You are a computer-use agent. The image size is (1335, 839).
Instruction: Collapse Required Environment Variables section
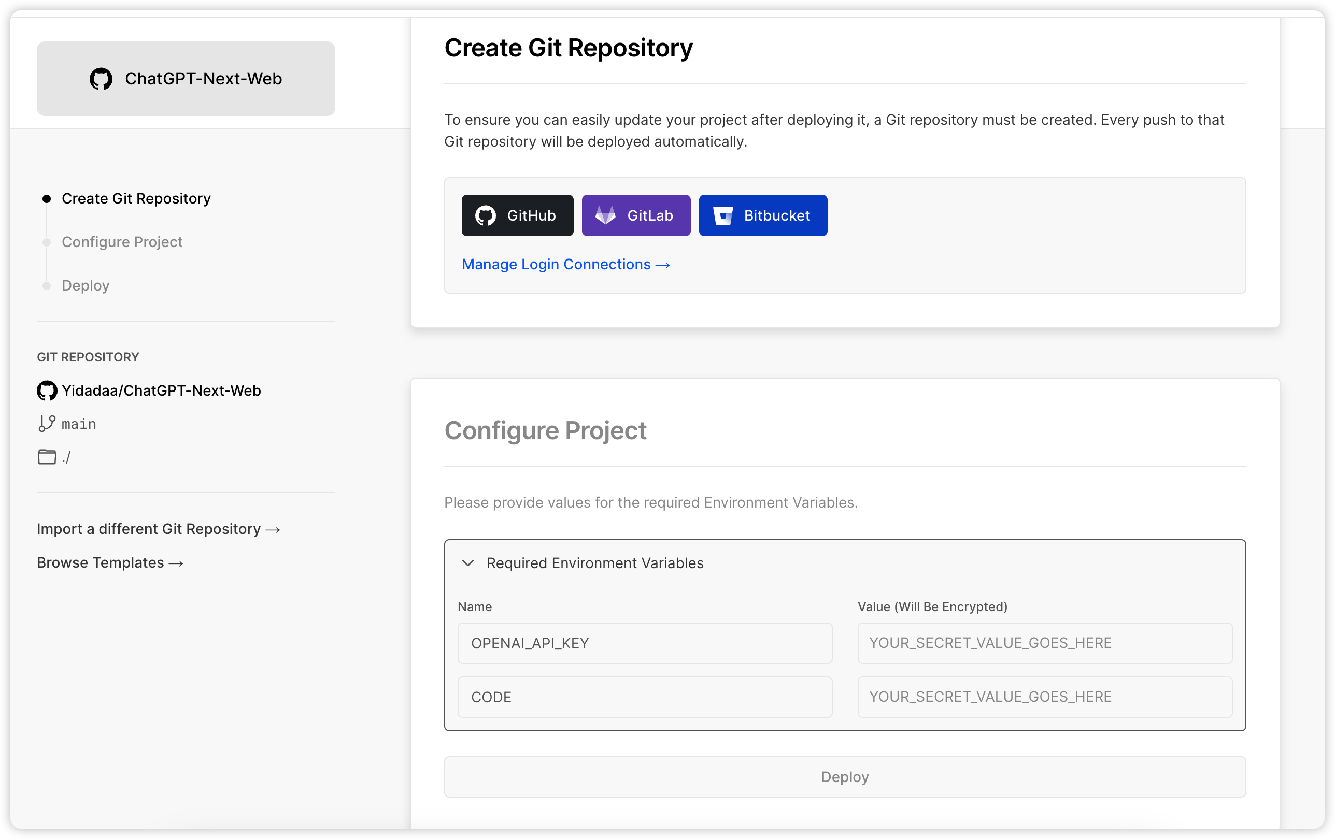468,563
